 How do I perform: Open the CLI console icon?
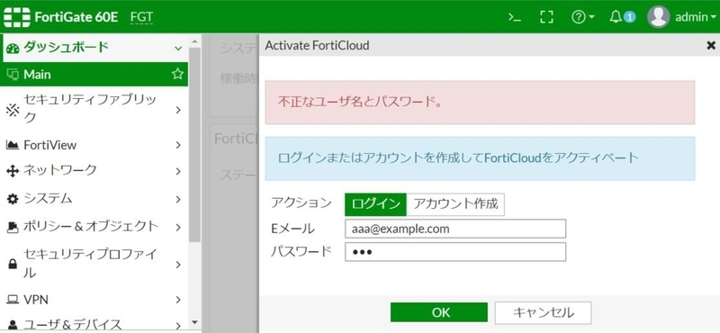point(514,17)
